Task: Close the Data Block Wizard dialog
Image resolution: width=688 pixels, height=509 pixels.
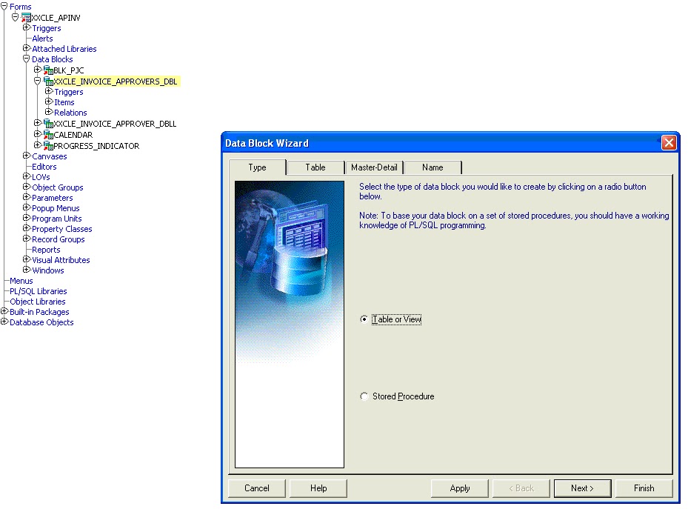Action: (669, 143)
